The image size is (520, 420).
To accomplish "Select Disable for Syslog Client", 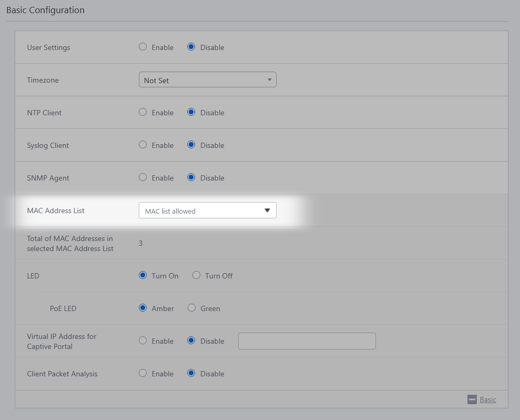I will (x=191, y=145).
